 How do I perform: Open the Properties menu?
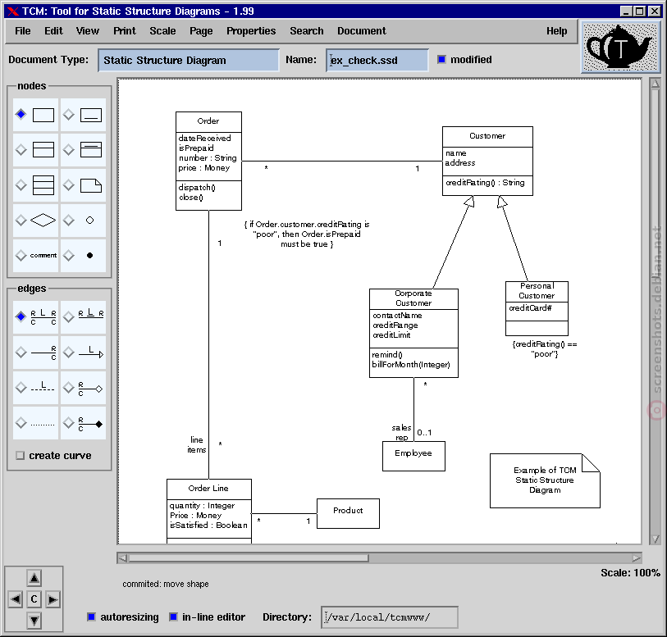click(251, 31)
